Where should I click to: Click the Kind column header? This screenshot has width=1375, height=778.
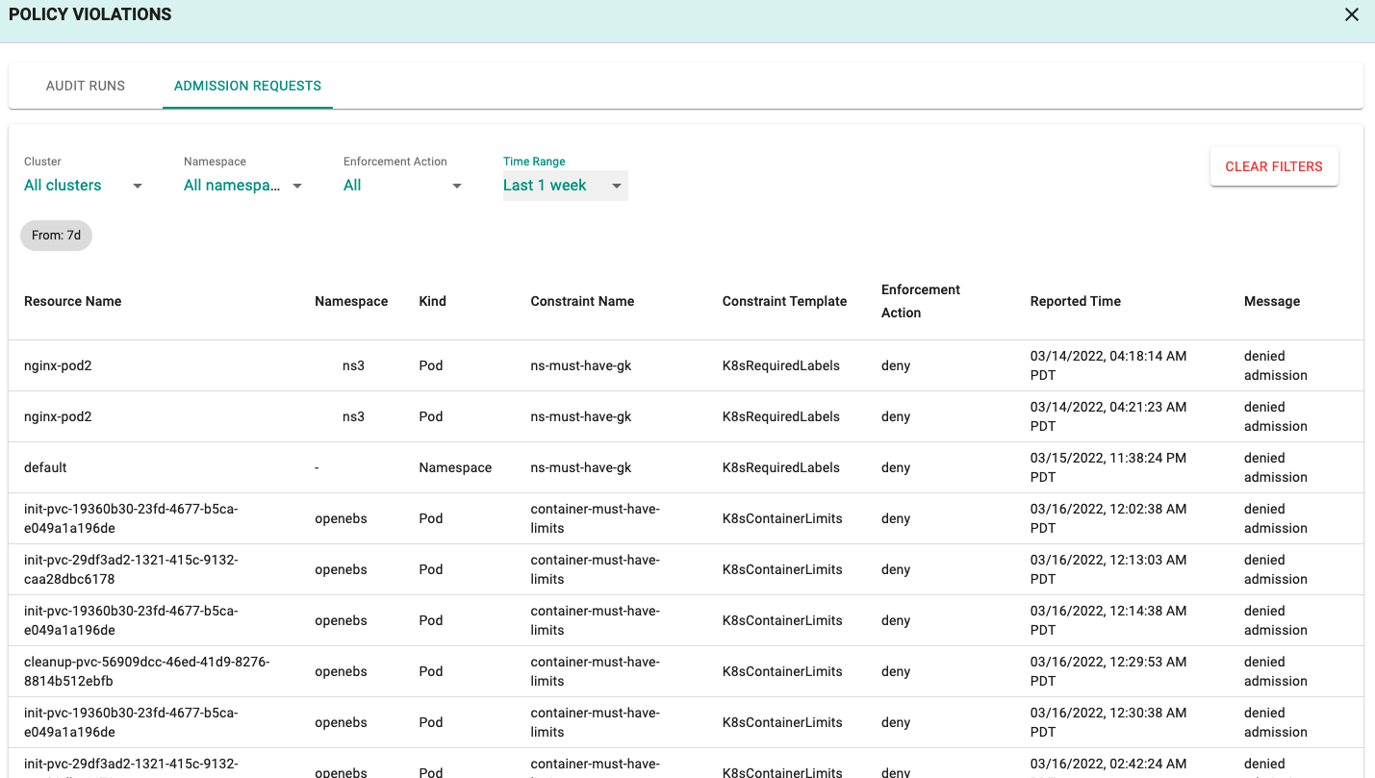pyautogui.click(x=433, y=301)
